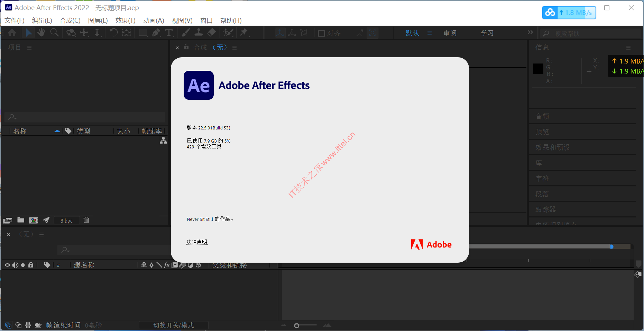The height and width of the screenshot is (331, 644).
Task: Select the Orbit camera tool
Action: click(x=71, y=33)
